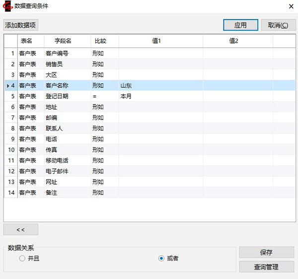Click the 添加数据项 button
The height and width of the screenshot is (279, 298).
[x=21, y=25]
